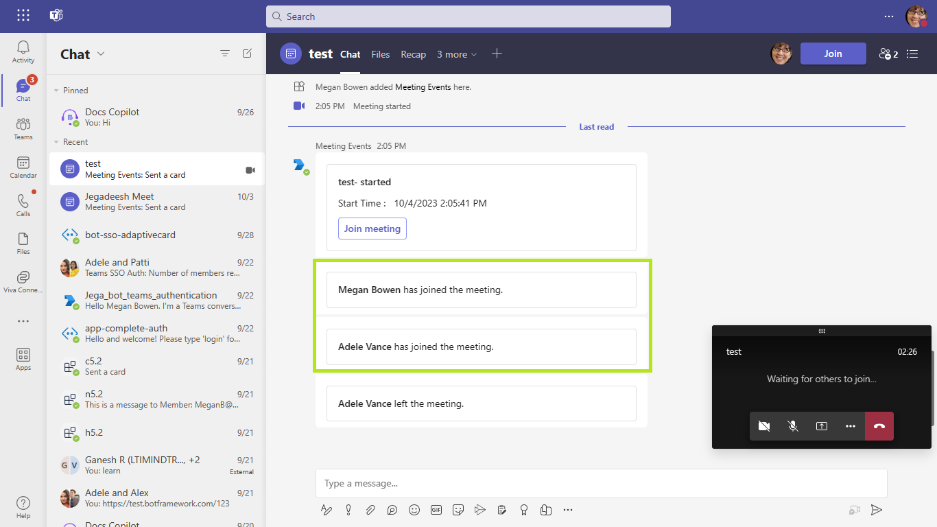
Task: Open the bot-sso-adaptivecard chat
Action: [x=156, y=235]
